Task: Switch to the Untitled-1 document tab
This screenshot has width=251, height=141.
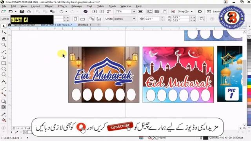Action: tap(84, 25)
